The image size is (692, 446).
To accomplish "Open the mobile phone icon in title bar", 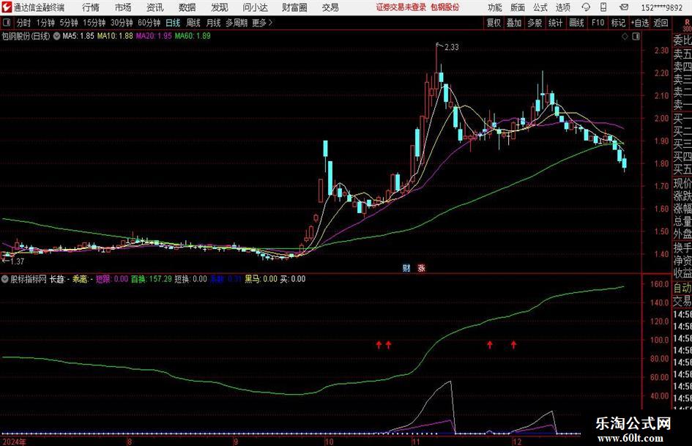I will click(x=603, y=7).
